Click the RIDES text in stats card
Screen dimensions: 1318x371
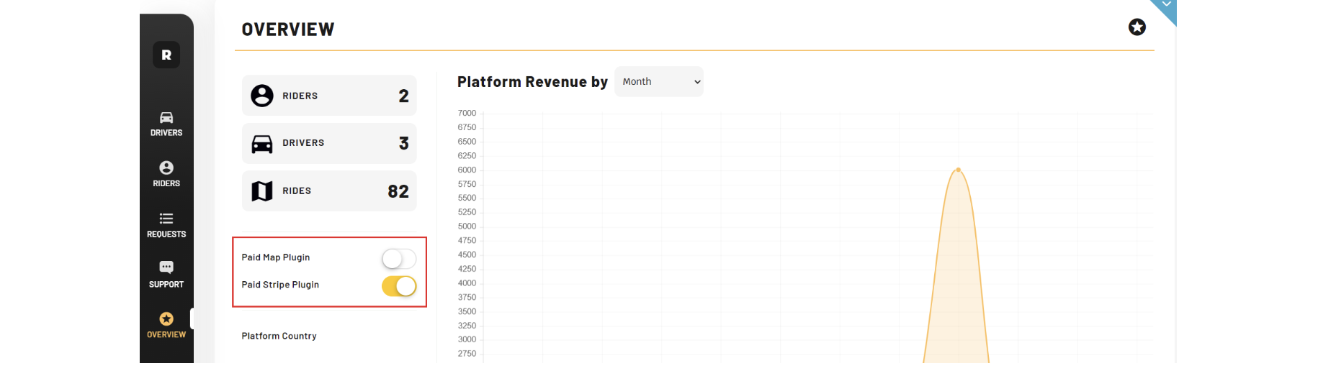click(297, 191)
